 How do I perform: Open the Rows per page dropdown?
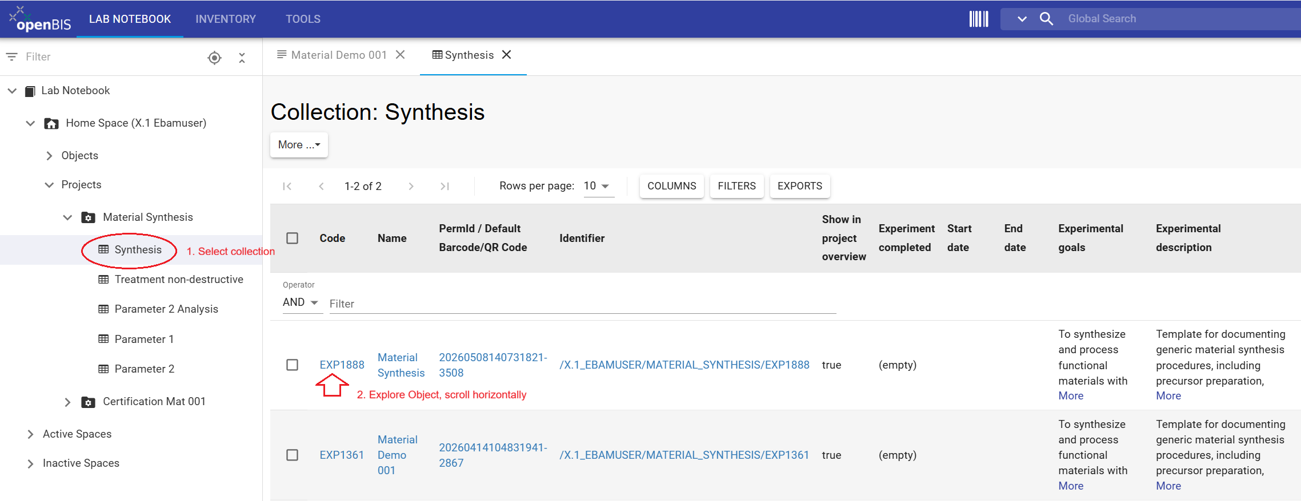click(x=598, y=186)
